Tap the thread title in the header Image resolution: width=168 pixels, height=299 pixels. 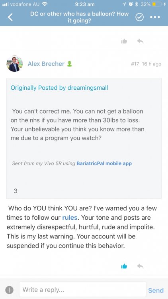[x=80, y=17]
